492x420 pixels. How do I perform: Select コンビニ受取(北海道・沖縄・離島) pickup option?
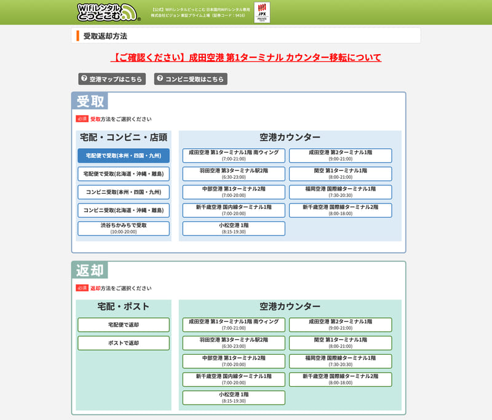tap(124, 211)
